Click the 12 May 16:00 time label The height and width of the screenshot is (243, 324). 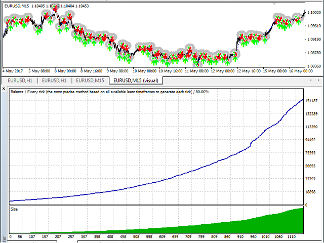tap(250, 71)
